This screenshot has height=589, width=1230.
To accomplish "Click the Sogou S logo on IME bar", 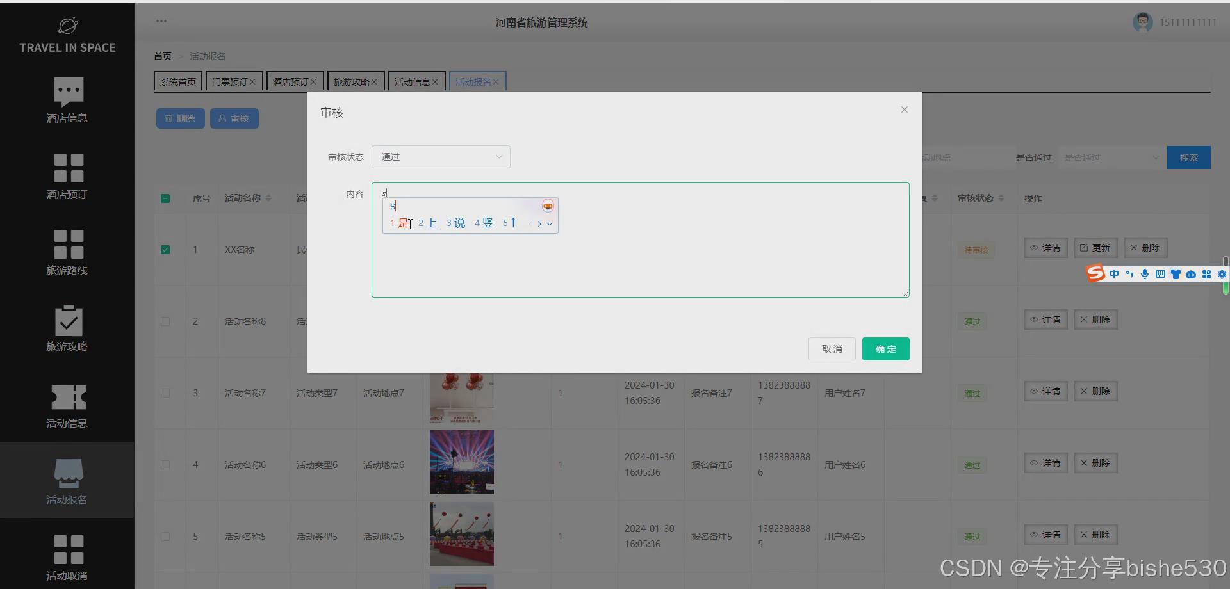I will click(x=1095, y=274).
